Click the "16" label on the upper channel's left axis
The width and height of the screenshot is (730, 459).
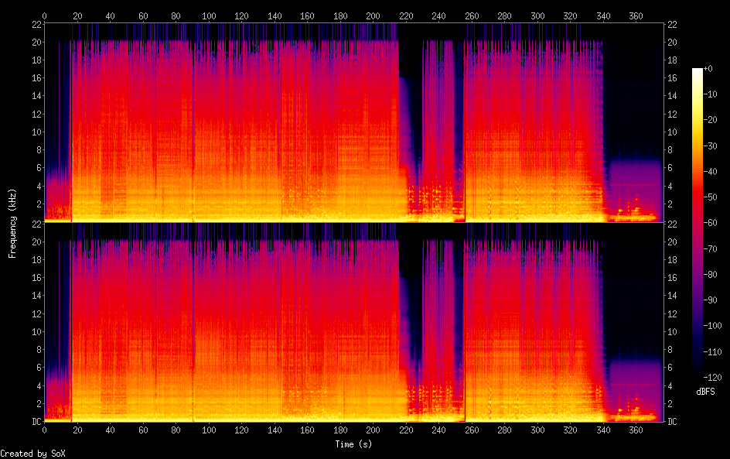pos(36,78)
